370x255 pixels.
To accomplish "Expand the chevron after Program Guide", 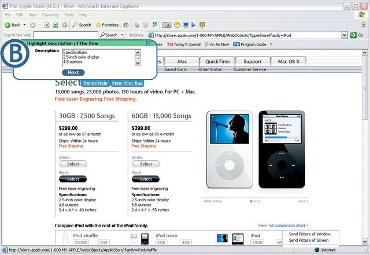I will (x=271, y=44).
